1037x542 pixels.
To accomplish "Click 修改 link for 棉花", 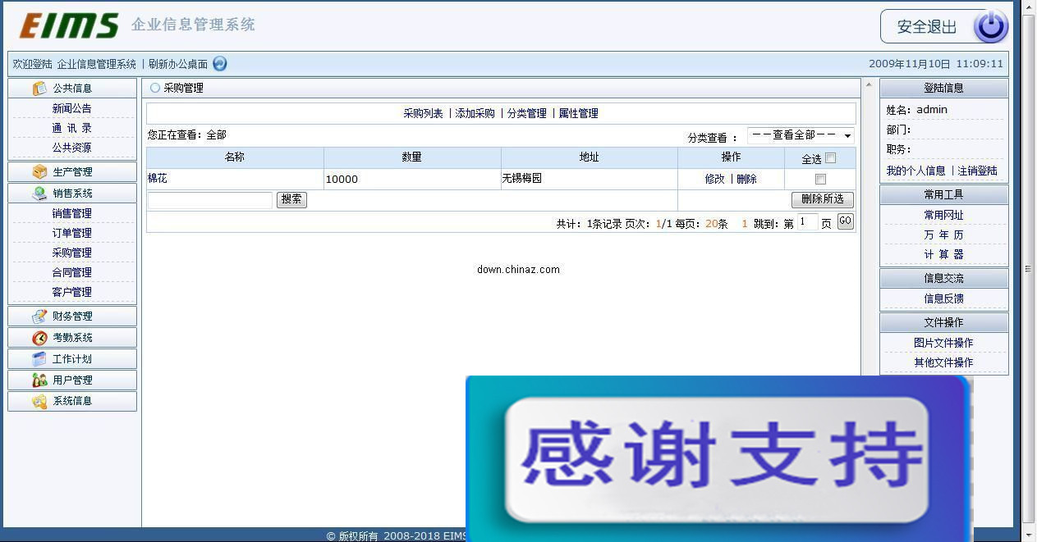I will (x=714, y=179).
